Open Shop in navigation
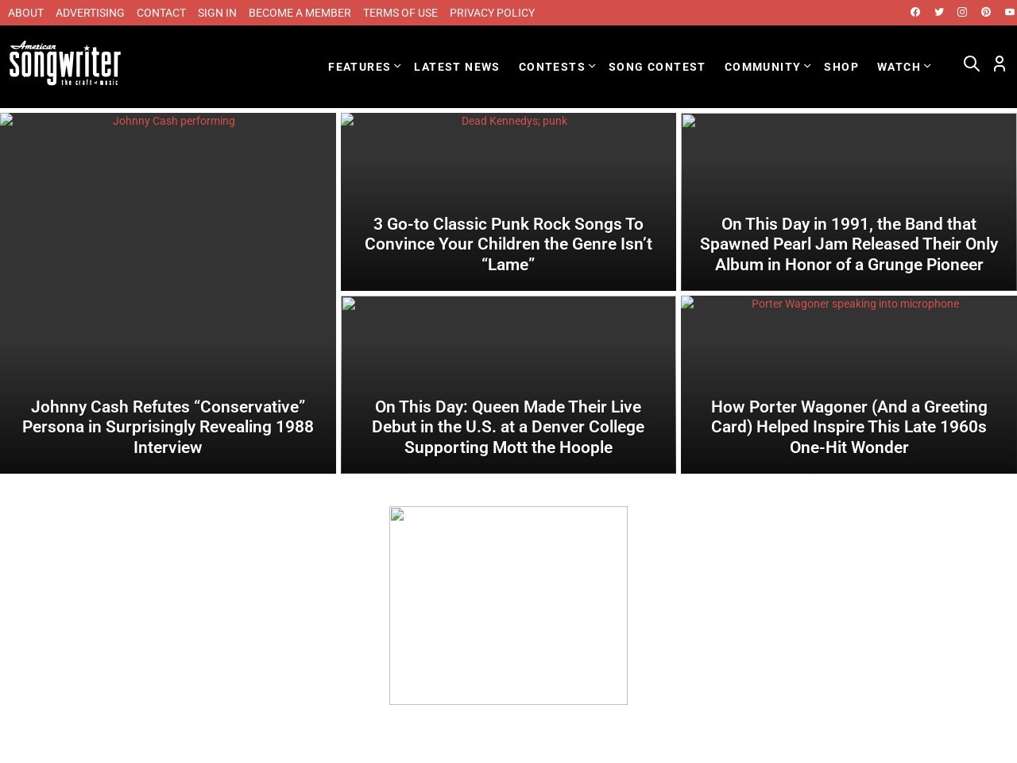Image resolution: width=1017 pixels, height=763 pixels. [x=841, y=67]
